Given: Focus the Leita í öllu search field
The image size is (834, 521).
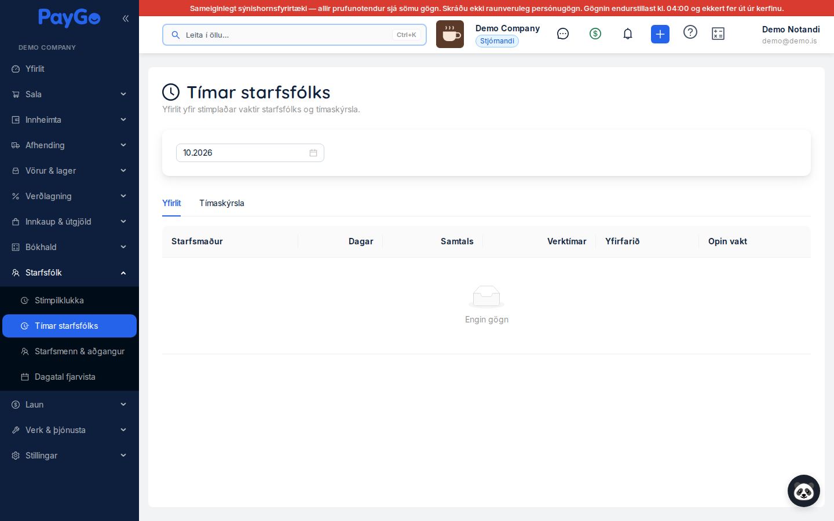Looking at the screenshot, I should 294,35.
